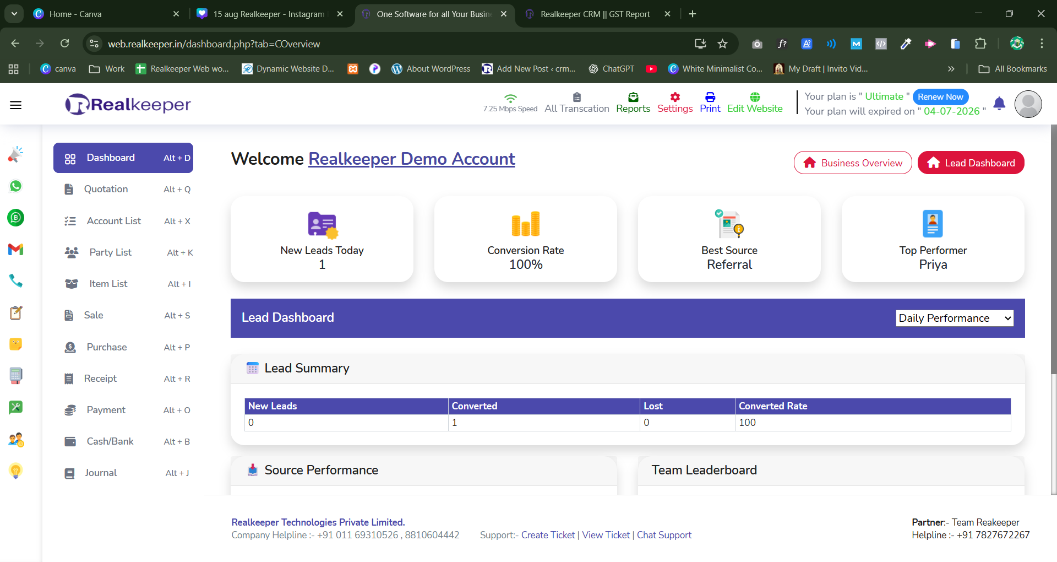Click the Renew Now button
This screenshot has width=1057, height=562.
click(940, 97)
